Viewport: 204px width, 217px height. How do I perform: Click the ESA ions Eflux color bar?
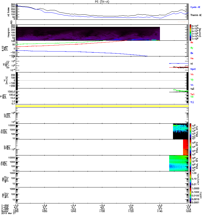tap(190, 131)
